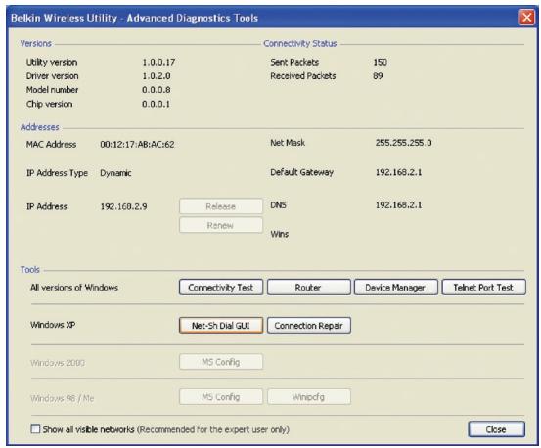Click the MAC Address label

pyautogui.click(x=52, y=144)
